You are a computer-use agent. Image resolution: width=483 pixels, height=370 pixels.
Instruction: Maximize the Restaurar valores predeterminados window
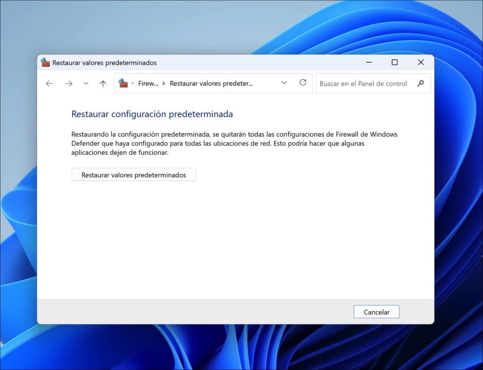tap(395, 63)
